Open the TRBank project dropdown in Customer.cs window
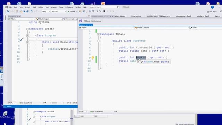222x125 pixels. [106, 28]
